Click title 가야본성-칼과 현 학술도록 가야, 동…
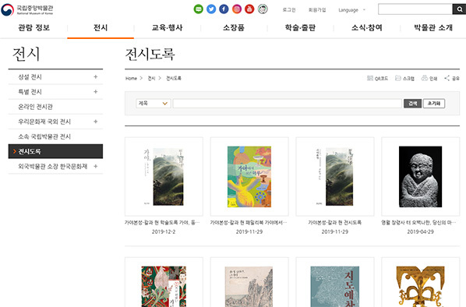The image size is (466, 307). click(162, 222)
